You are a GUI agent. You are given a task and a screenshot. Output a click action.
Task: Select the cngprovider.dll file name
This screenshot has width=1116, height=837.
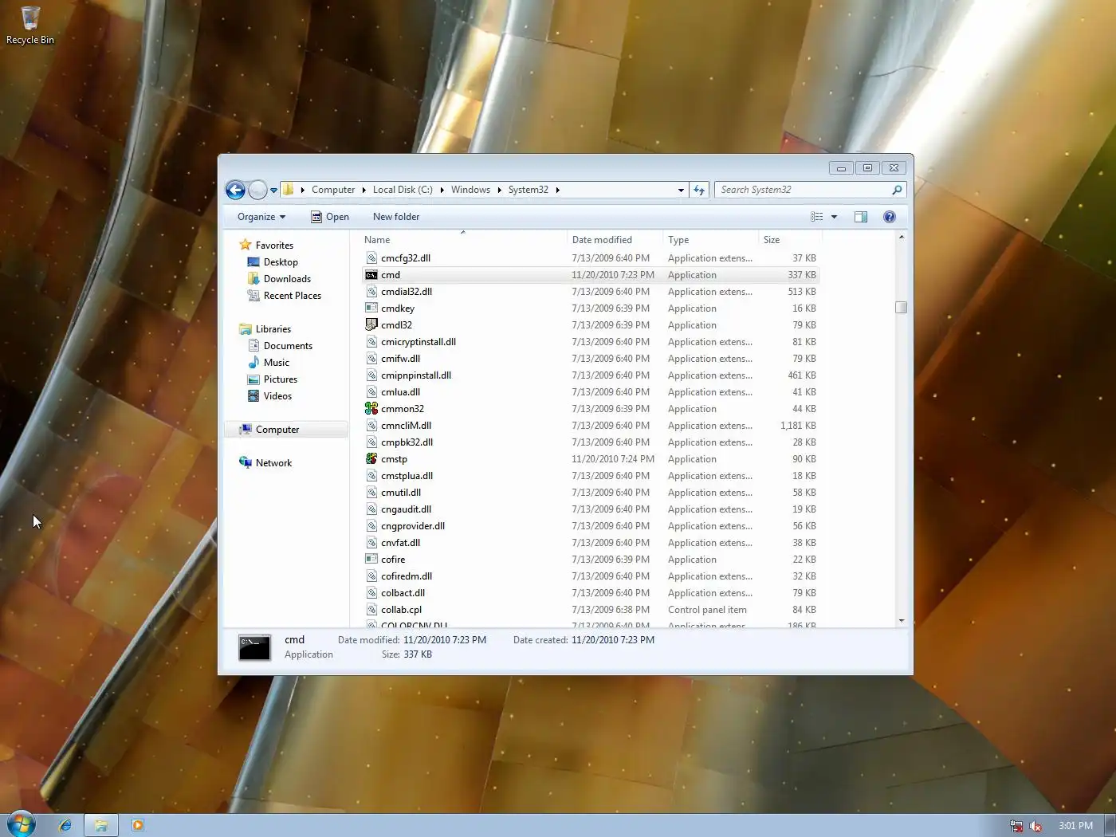(x=413, y=526)
